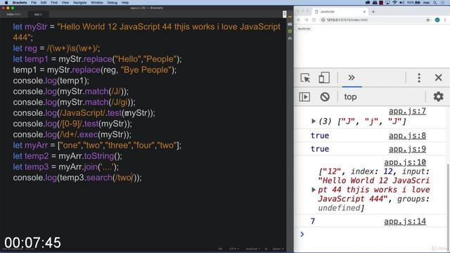Open DevTools three-dot customize menu

[x=419, y=78]
